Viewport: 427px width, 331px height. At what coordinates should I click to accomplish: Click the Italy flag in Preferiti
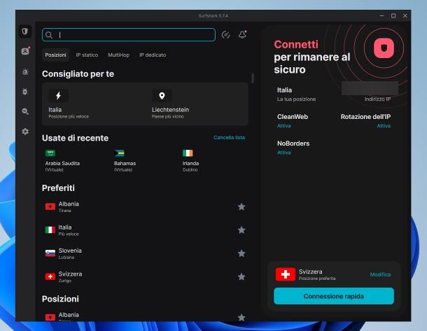(50, 230)
